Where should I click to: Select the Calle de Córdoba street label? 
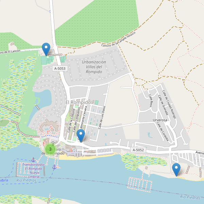pos(163,131)
